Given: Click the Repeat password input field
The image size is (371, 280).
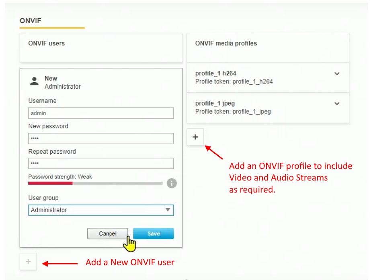Looking at the screenshot, I should 100,163.
